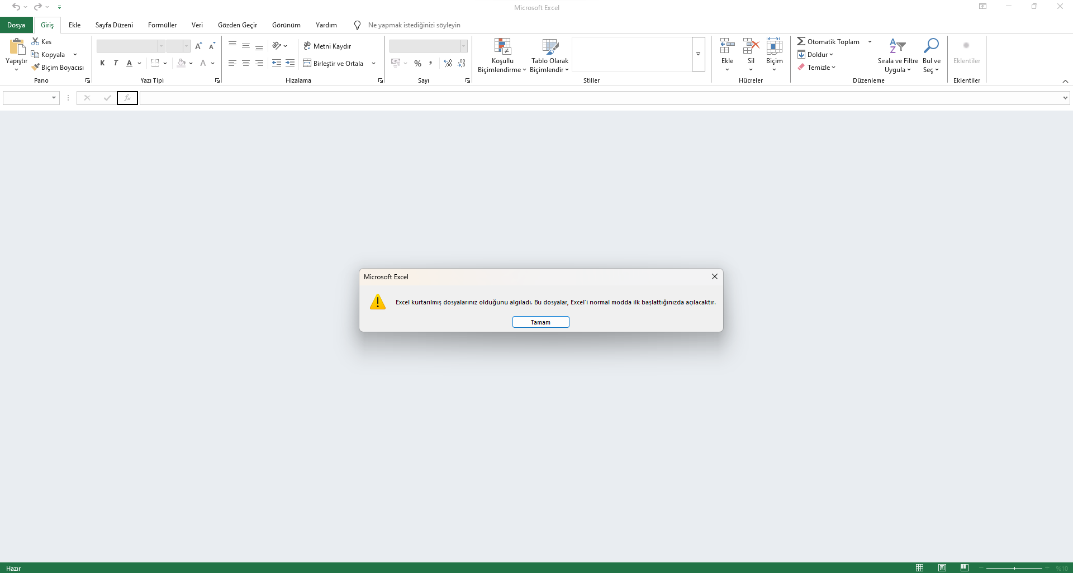Screen dimensions: 1073x573
Task: Close the Microsoft Excel warning dialog
Action: pos(714,276)
